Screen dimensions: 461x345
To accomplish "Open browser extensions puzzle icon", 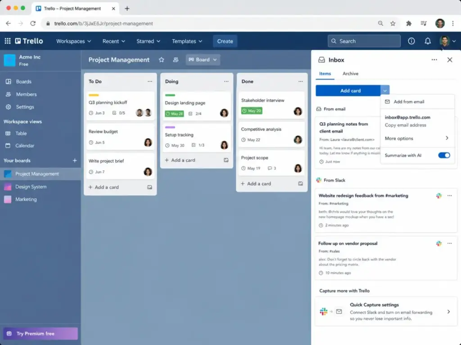I will click(409, 23).
